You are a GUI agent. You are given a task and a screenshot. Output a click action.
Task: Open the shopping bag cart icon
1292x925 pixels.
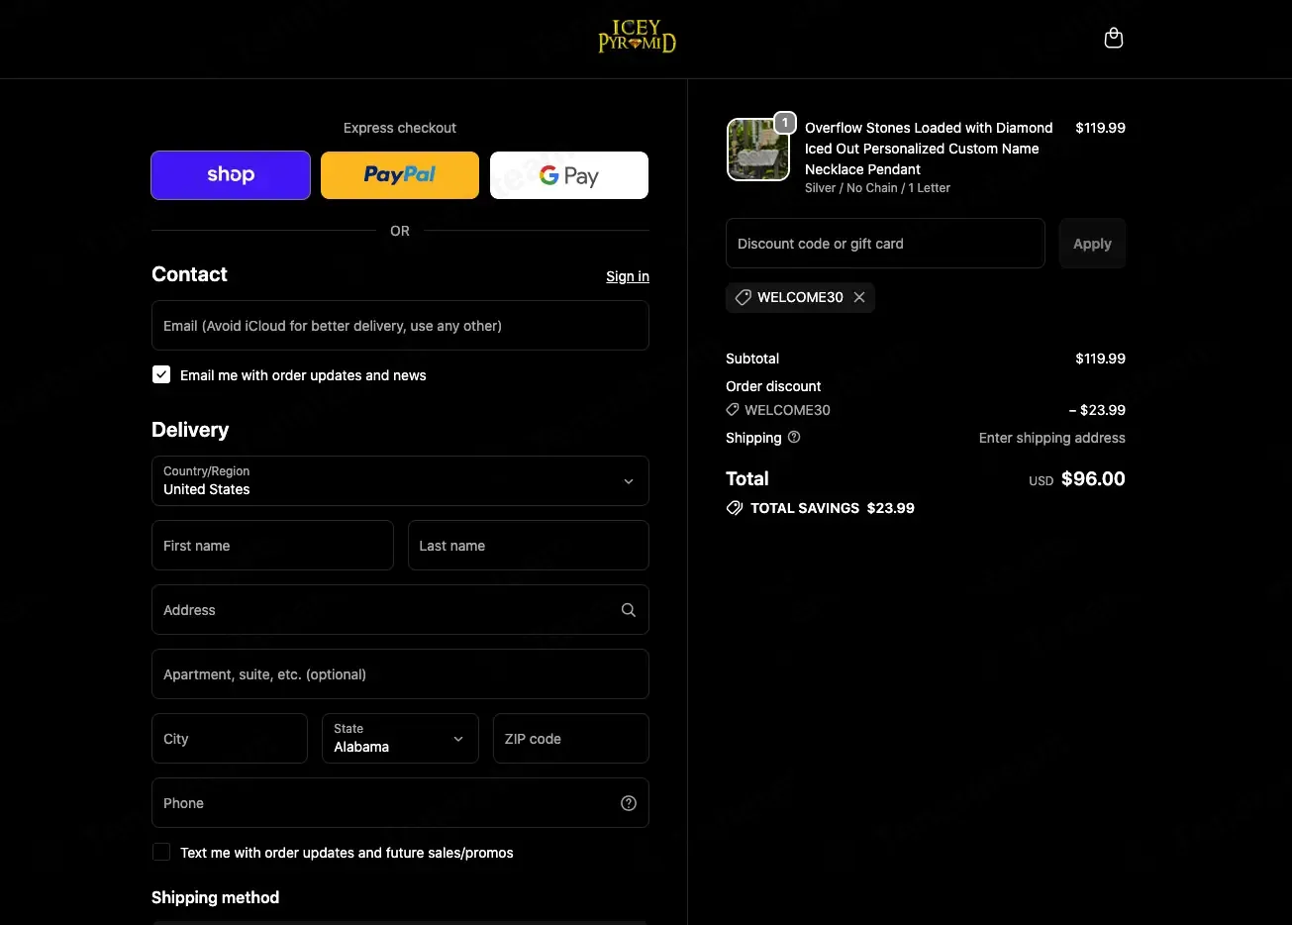[x=1114, y=39]
